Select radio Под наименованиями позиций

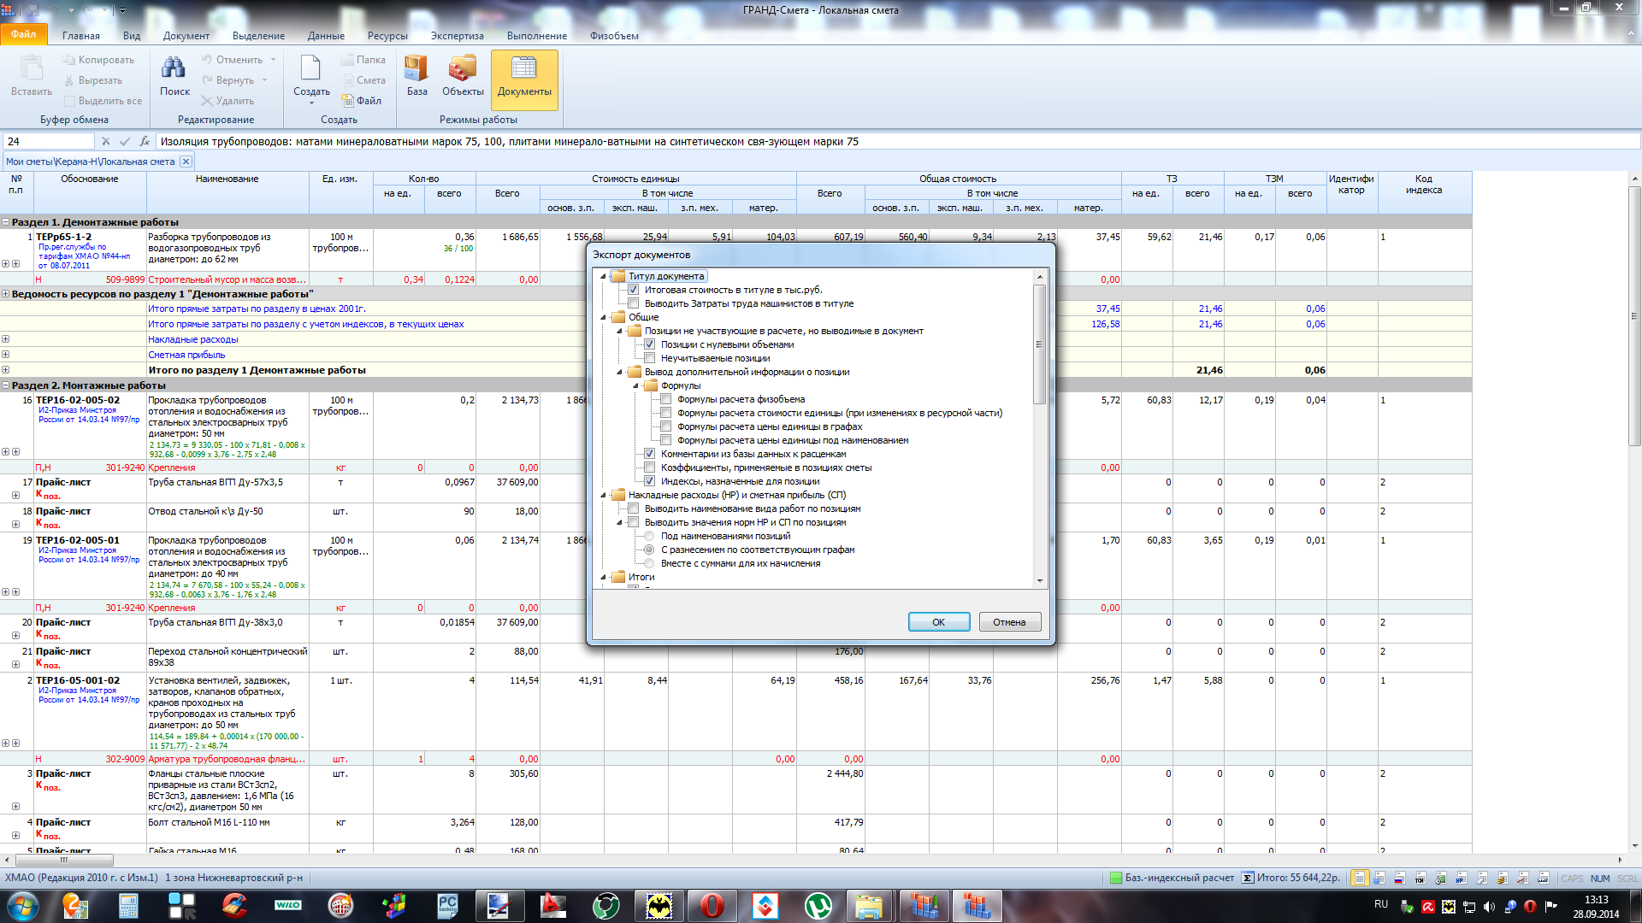click(x=649, y=536)
